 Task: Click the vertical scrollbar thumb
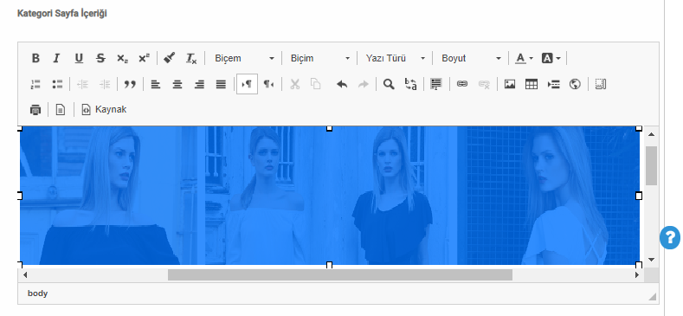pos(651,165)
